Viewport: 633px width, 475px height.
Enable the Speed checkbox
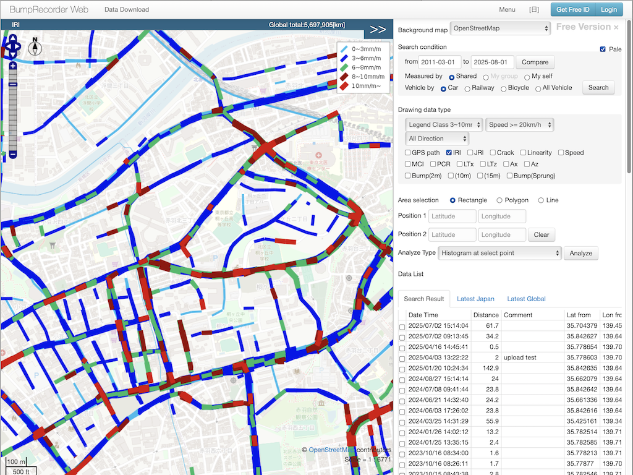(561, 152)
